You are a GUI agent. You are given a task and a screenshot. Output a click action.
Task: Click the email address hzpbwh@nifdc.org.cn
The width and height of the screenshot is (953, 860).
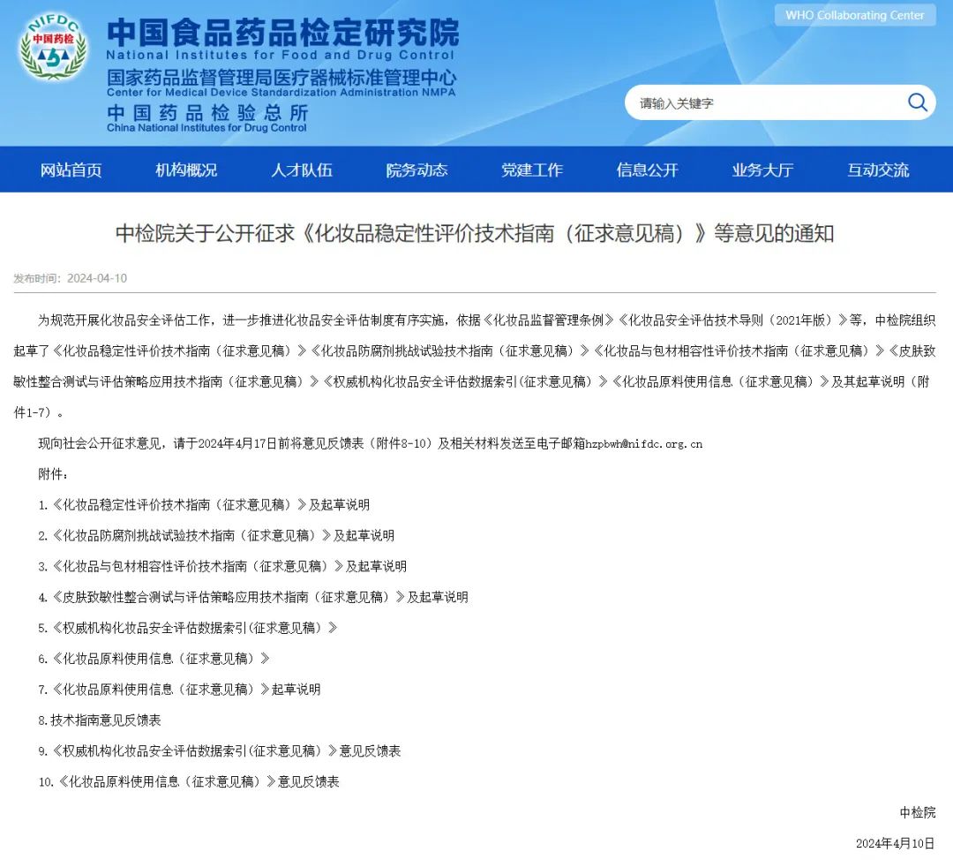pyautogui.click(x=643, y=444)
